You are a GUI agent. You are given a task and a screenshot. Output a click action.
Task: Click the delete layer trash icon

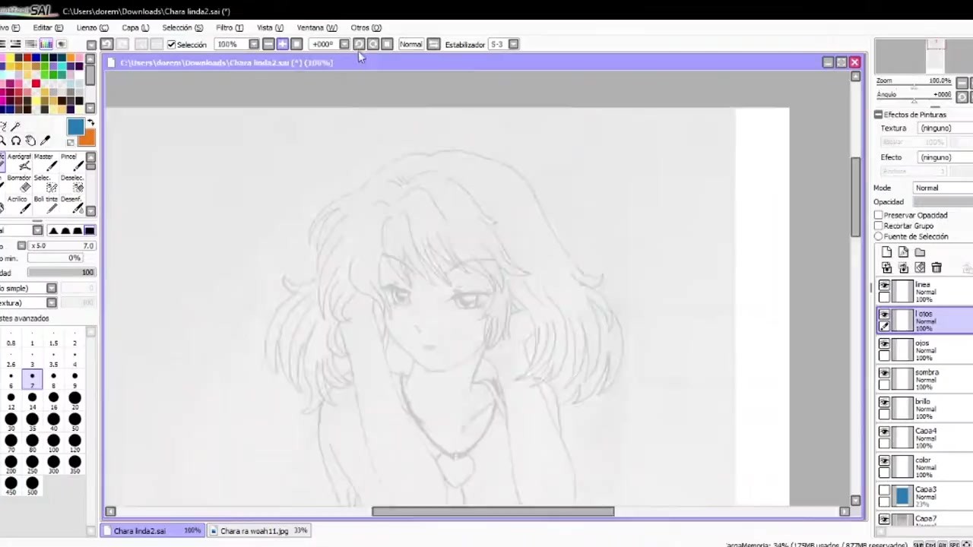coord(937,267)
